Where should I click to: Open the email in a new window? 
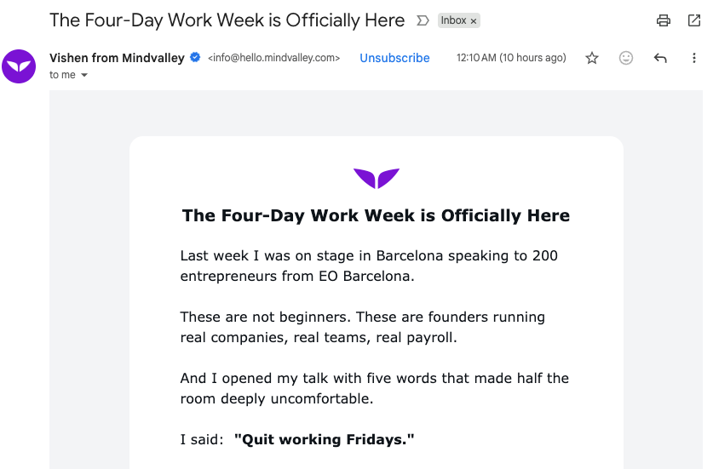(694, 20)
